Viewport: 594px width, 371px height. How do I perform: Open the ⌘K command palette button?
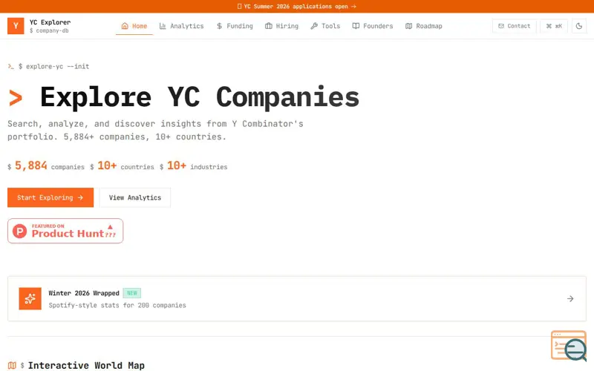(x=553, y=26)
